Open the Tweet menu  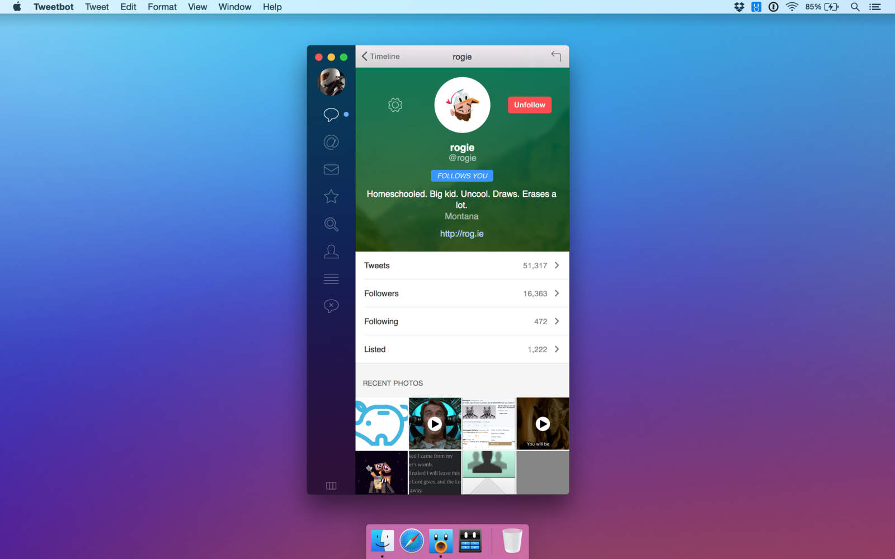coord(96,7)
